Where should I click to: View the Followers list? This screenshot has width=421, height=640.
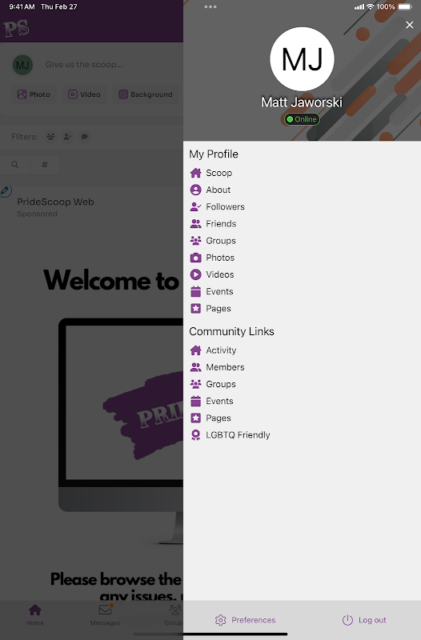(217, 207)
